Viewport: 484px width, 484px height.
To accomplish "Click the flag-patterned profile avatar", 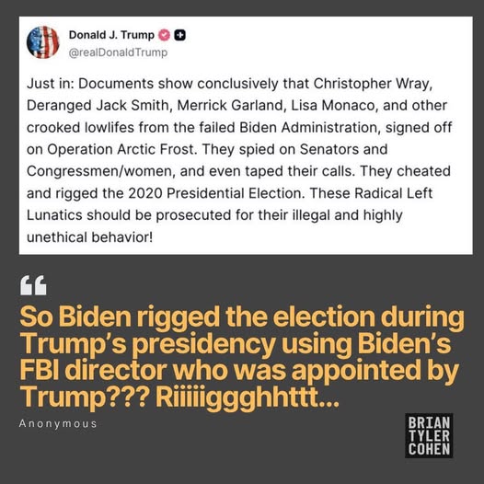I will (x=43, y=42).
